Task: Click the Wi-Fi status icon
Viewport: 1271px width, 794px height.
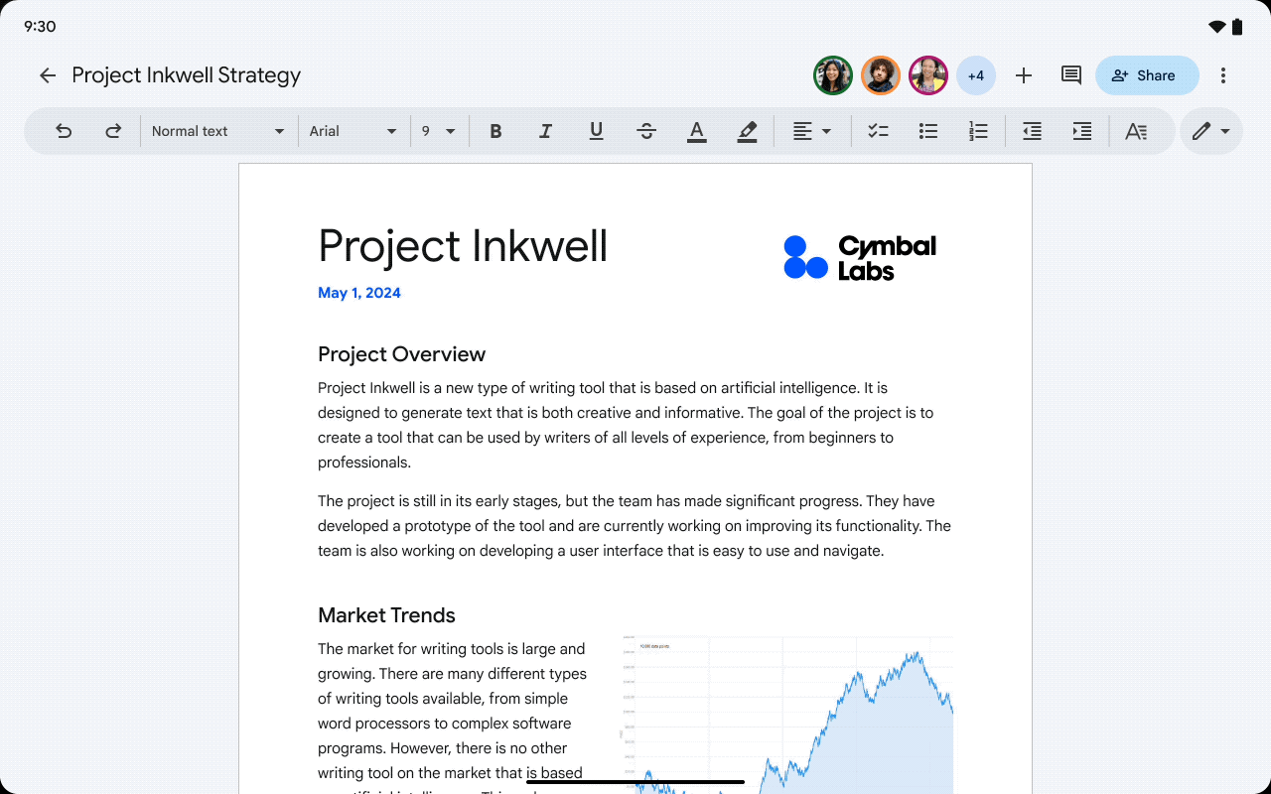Action: tap(1217, 27)
